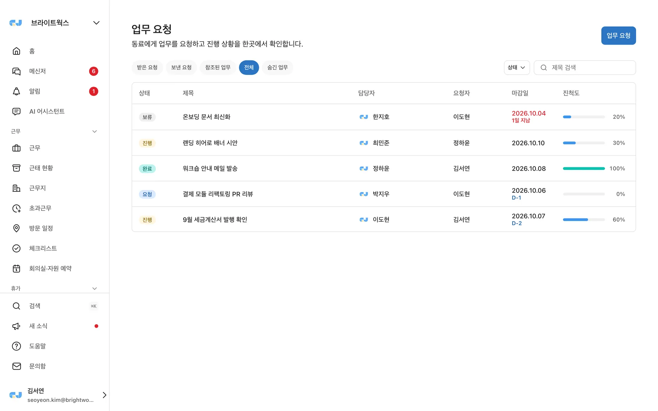Click overdue date 2026.10.04
658x411 pixels.
tap(529, 113)
